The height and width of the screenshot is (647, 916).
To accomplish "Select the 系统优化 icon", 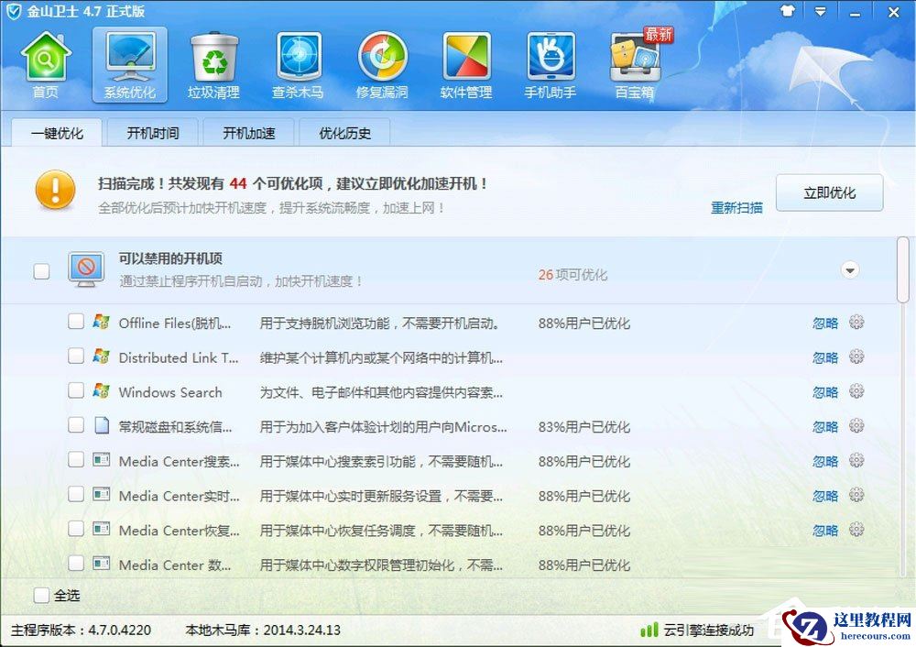I will (129, 64).
